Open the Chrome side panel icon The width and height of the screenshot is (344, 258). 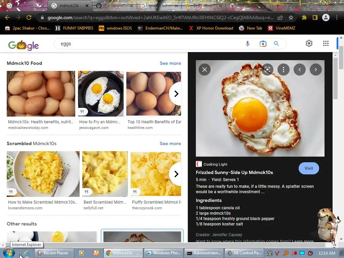tap(315, 17)
